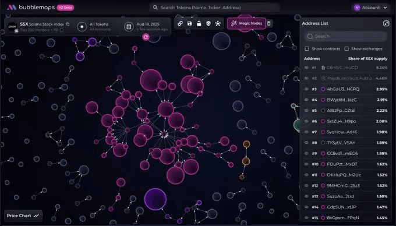Click the Address List expand panel icon

[386, 23]
